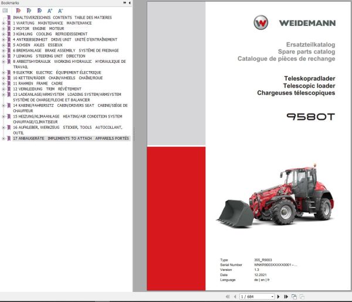
Task: Open 15 HEIZUNG/KLIMAANLAGE HEATING bookmark
Action: pyautogui.click(x=67, y=119)
